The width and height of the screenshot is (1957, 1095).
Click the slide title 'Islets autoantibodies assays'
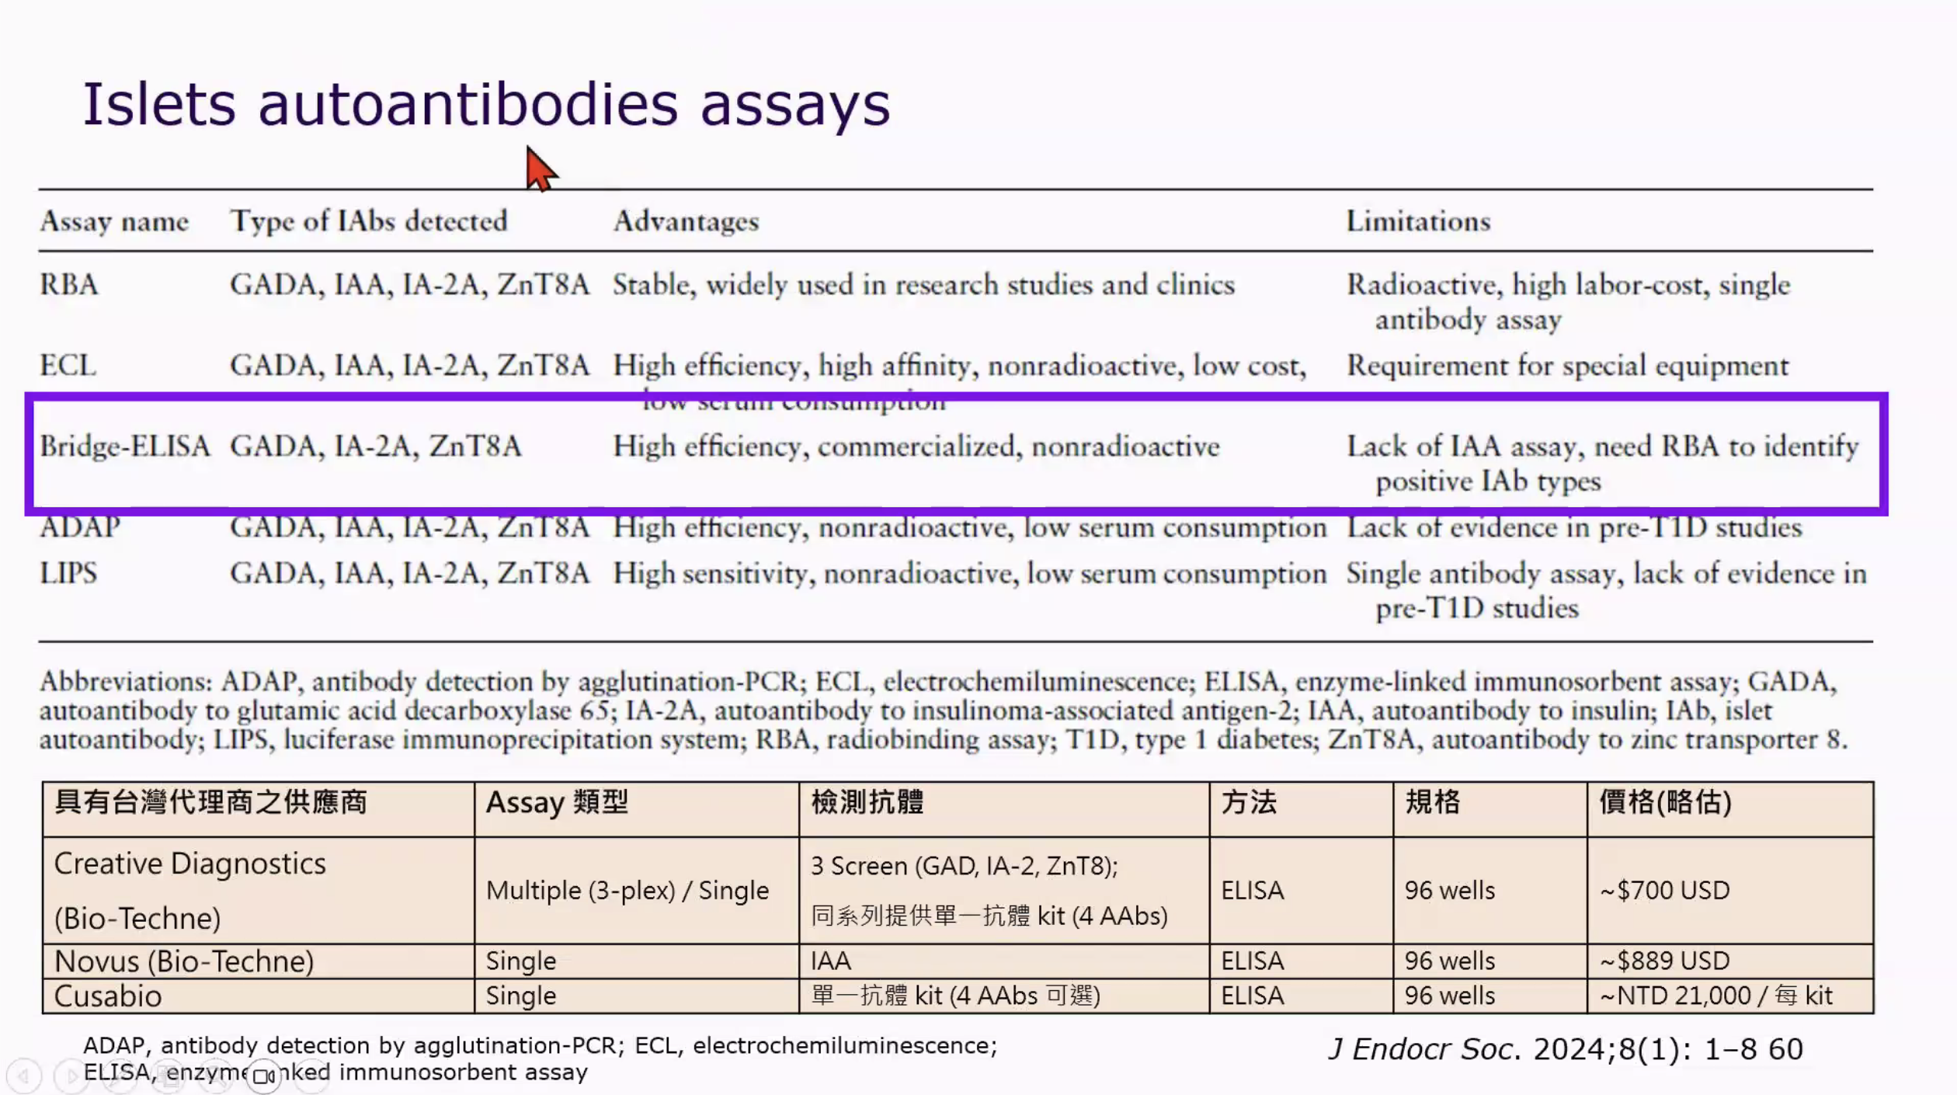click(x=486, y=104)
